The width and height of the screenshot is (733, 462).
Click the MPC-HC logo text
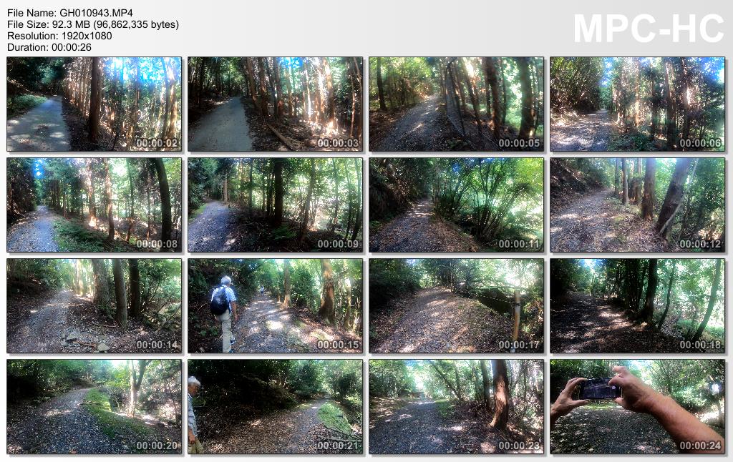649,29
